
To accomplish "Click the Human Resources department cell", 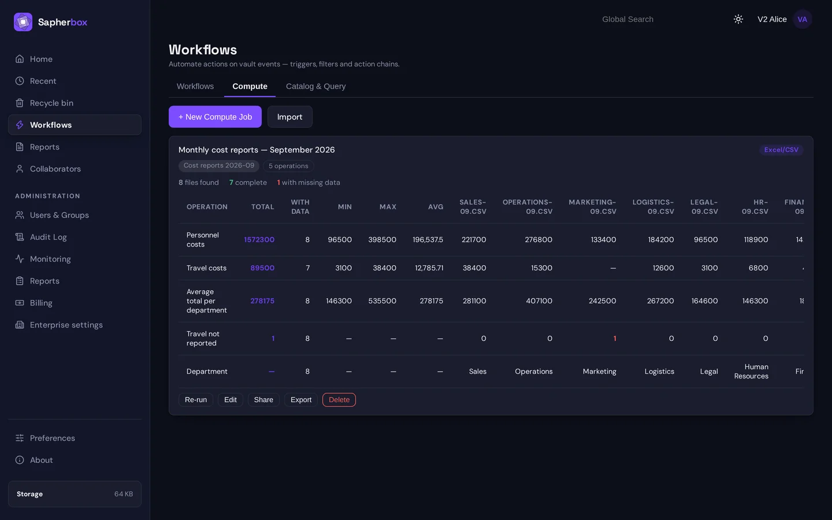I will [751, 372].
